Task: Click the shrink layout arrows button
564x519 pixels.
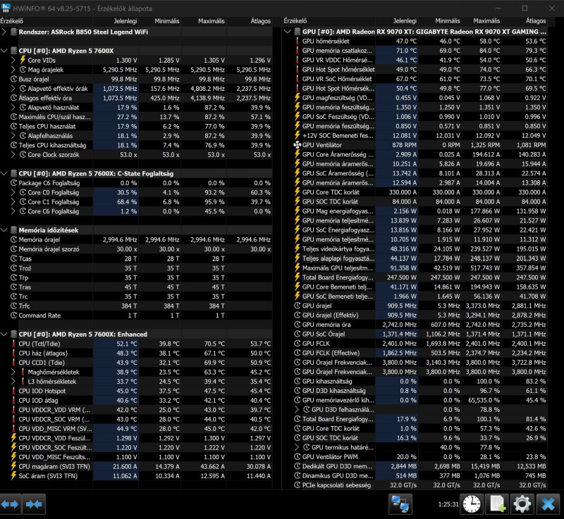Action: (x=33, y=504)
